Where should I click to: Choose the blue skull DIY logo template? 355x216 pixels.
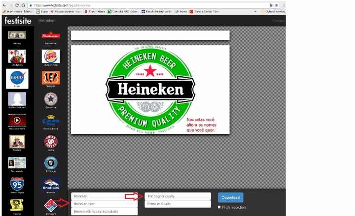pos(51,163)
